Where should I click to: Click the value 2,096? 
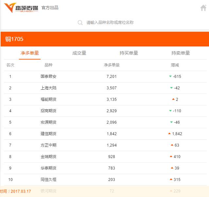click(x=112, y=122)
